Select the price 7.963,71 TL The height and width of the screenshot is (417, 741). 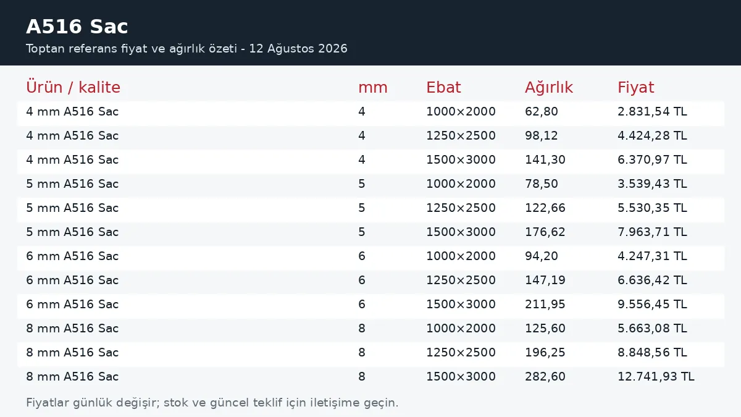[652, 232]
